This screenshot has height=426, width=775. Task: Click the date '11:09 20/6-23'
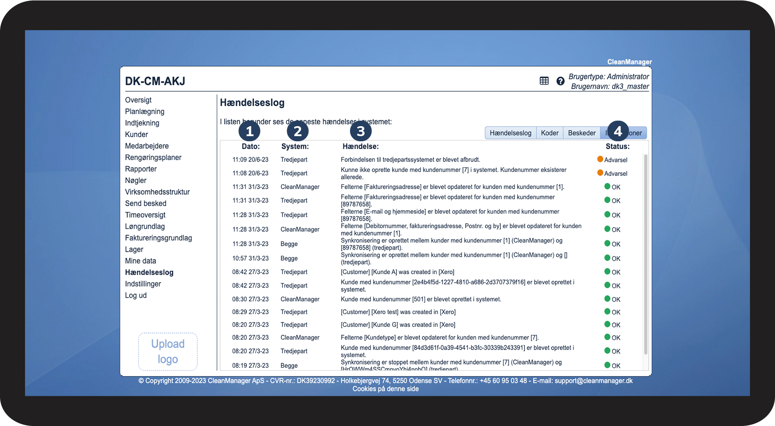[x=250, y=160]
